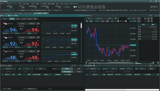The width and height of the screenshot is (160, 91).
Task: Toggle the Bid button in rate list panel
Action: 5,19
